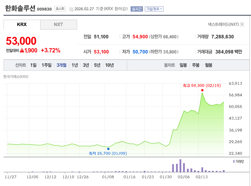Click the 하한가 35,800 text
251x186 pixels.
(x=164, y=52)
